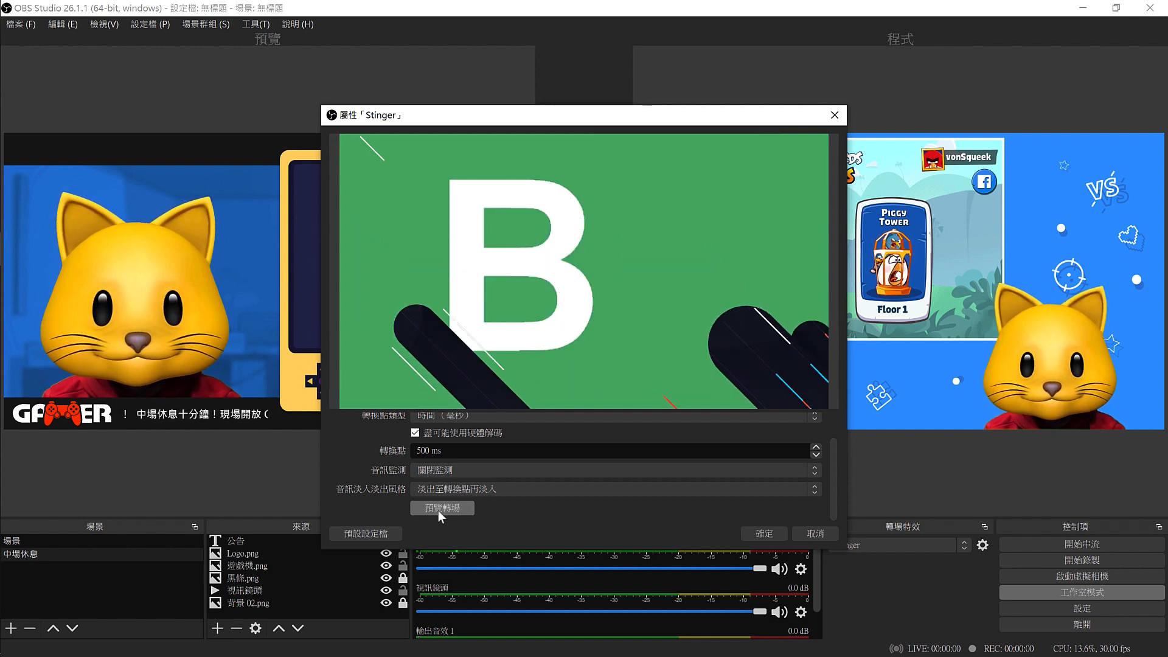Open the 音訊監測 dropdown
1168x657 pixels.
point(616,470)
